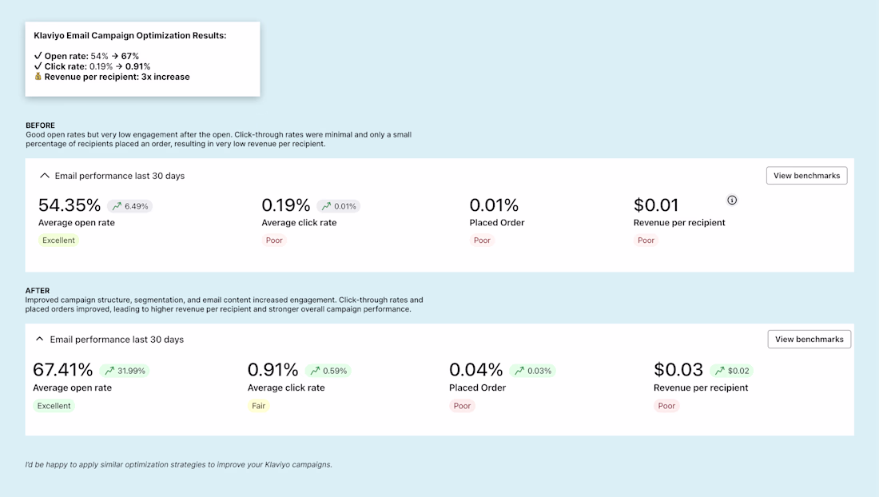Click the money bag icon in summary card

[x=38, y=77]
